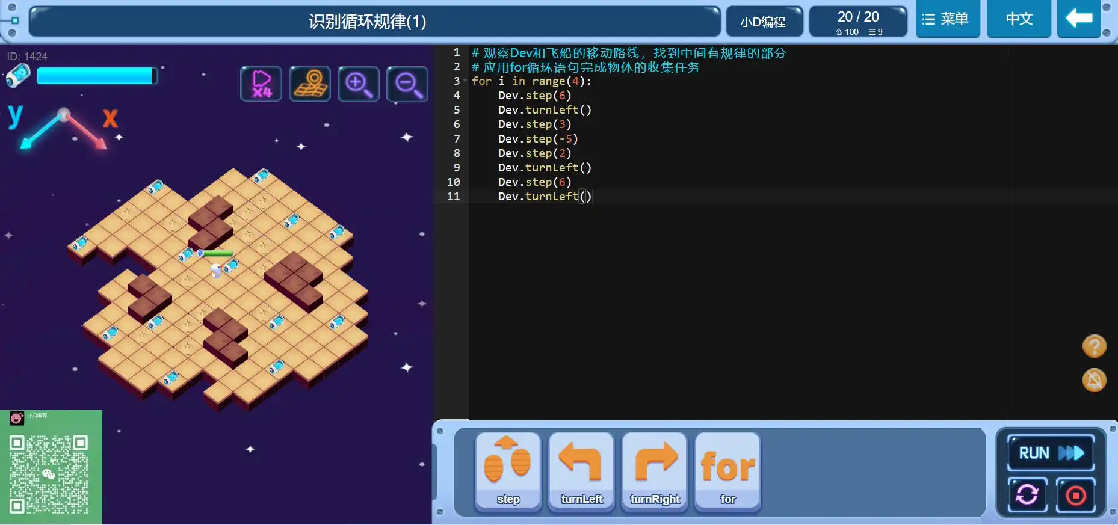Click the x4 speed-up icon
Image resolution: width=1118 pixels, height=525 pixels.
tap(261, 84)
